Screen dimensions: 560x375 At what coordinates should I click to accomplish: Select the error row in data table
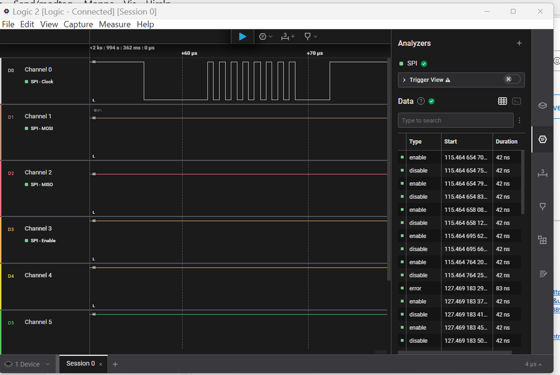460,288
